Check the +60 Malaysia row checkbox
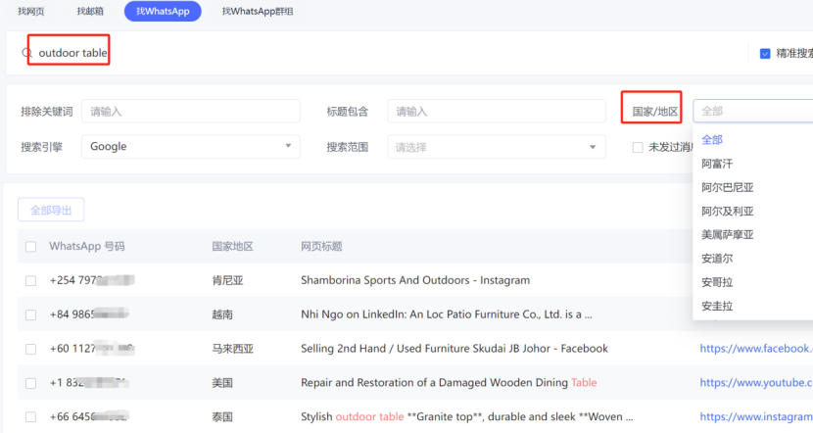The width and height of the screenshot is (813, 433). pos(31,349)
